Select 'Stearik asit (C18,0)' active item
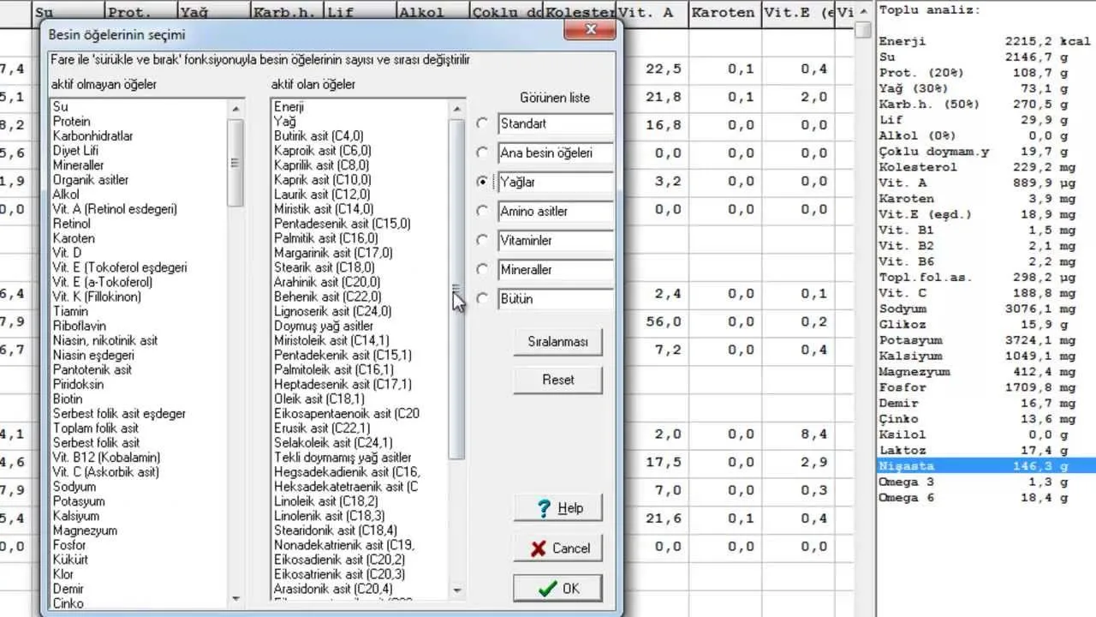The image size is (1096, 617). click(325, 267)
